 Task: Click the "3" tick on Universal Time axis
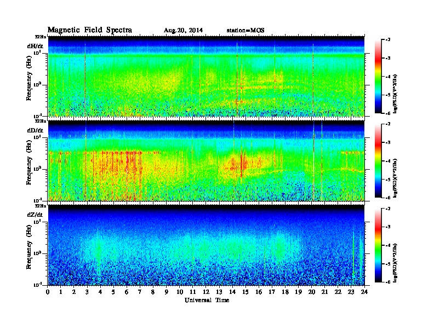(x=87, y=292)
